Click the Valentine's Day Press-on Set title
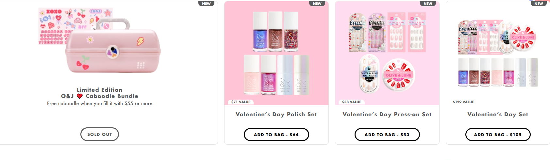Viewport: 550px width, 160px height. [x=387, y=114]
